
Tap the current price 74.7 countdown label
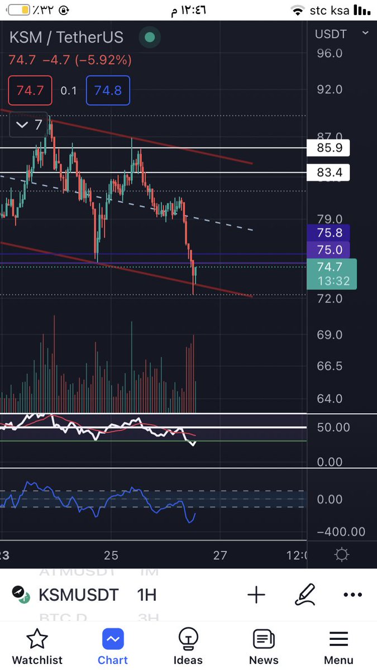point(332,274)
